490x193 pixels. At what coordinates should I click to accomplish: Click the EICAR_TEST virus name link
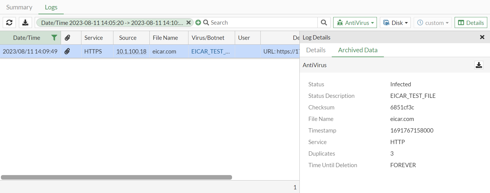[210, 51]
